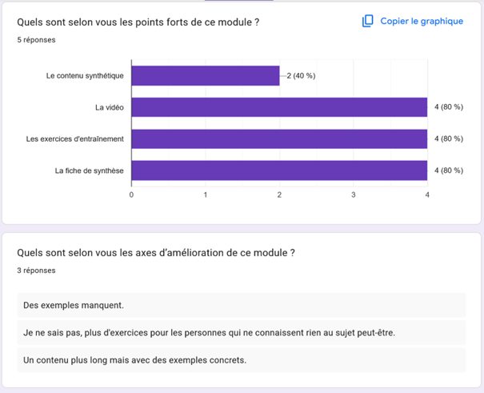Image resolution: width=484 pixels, height=393 pixels.
Task: Open the response "Des exemples manquent."
Action: click(x=74, y=305)
